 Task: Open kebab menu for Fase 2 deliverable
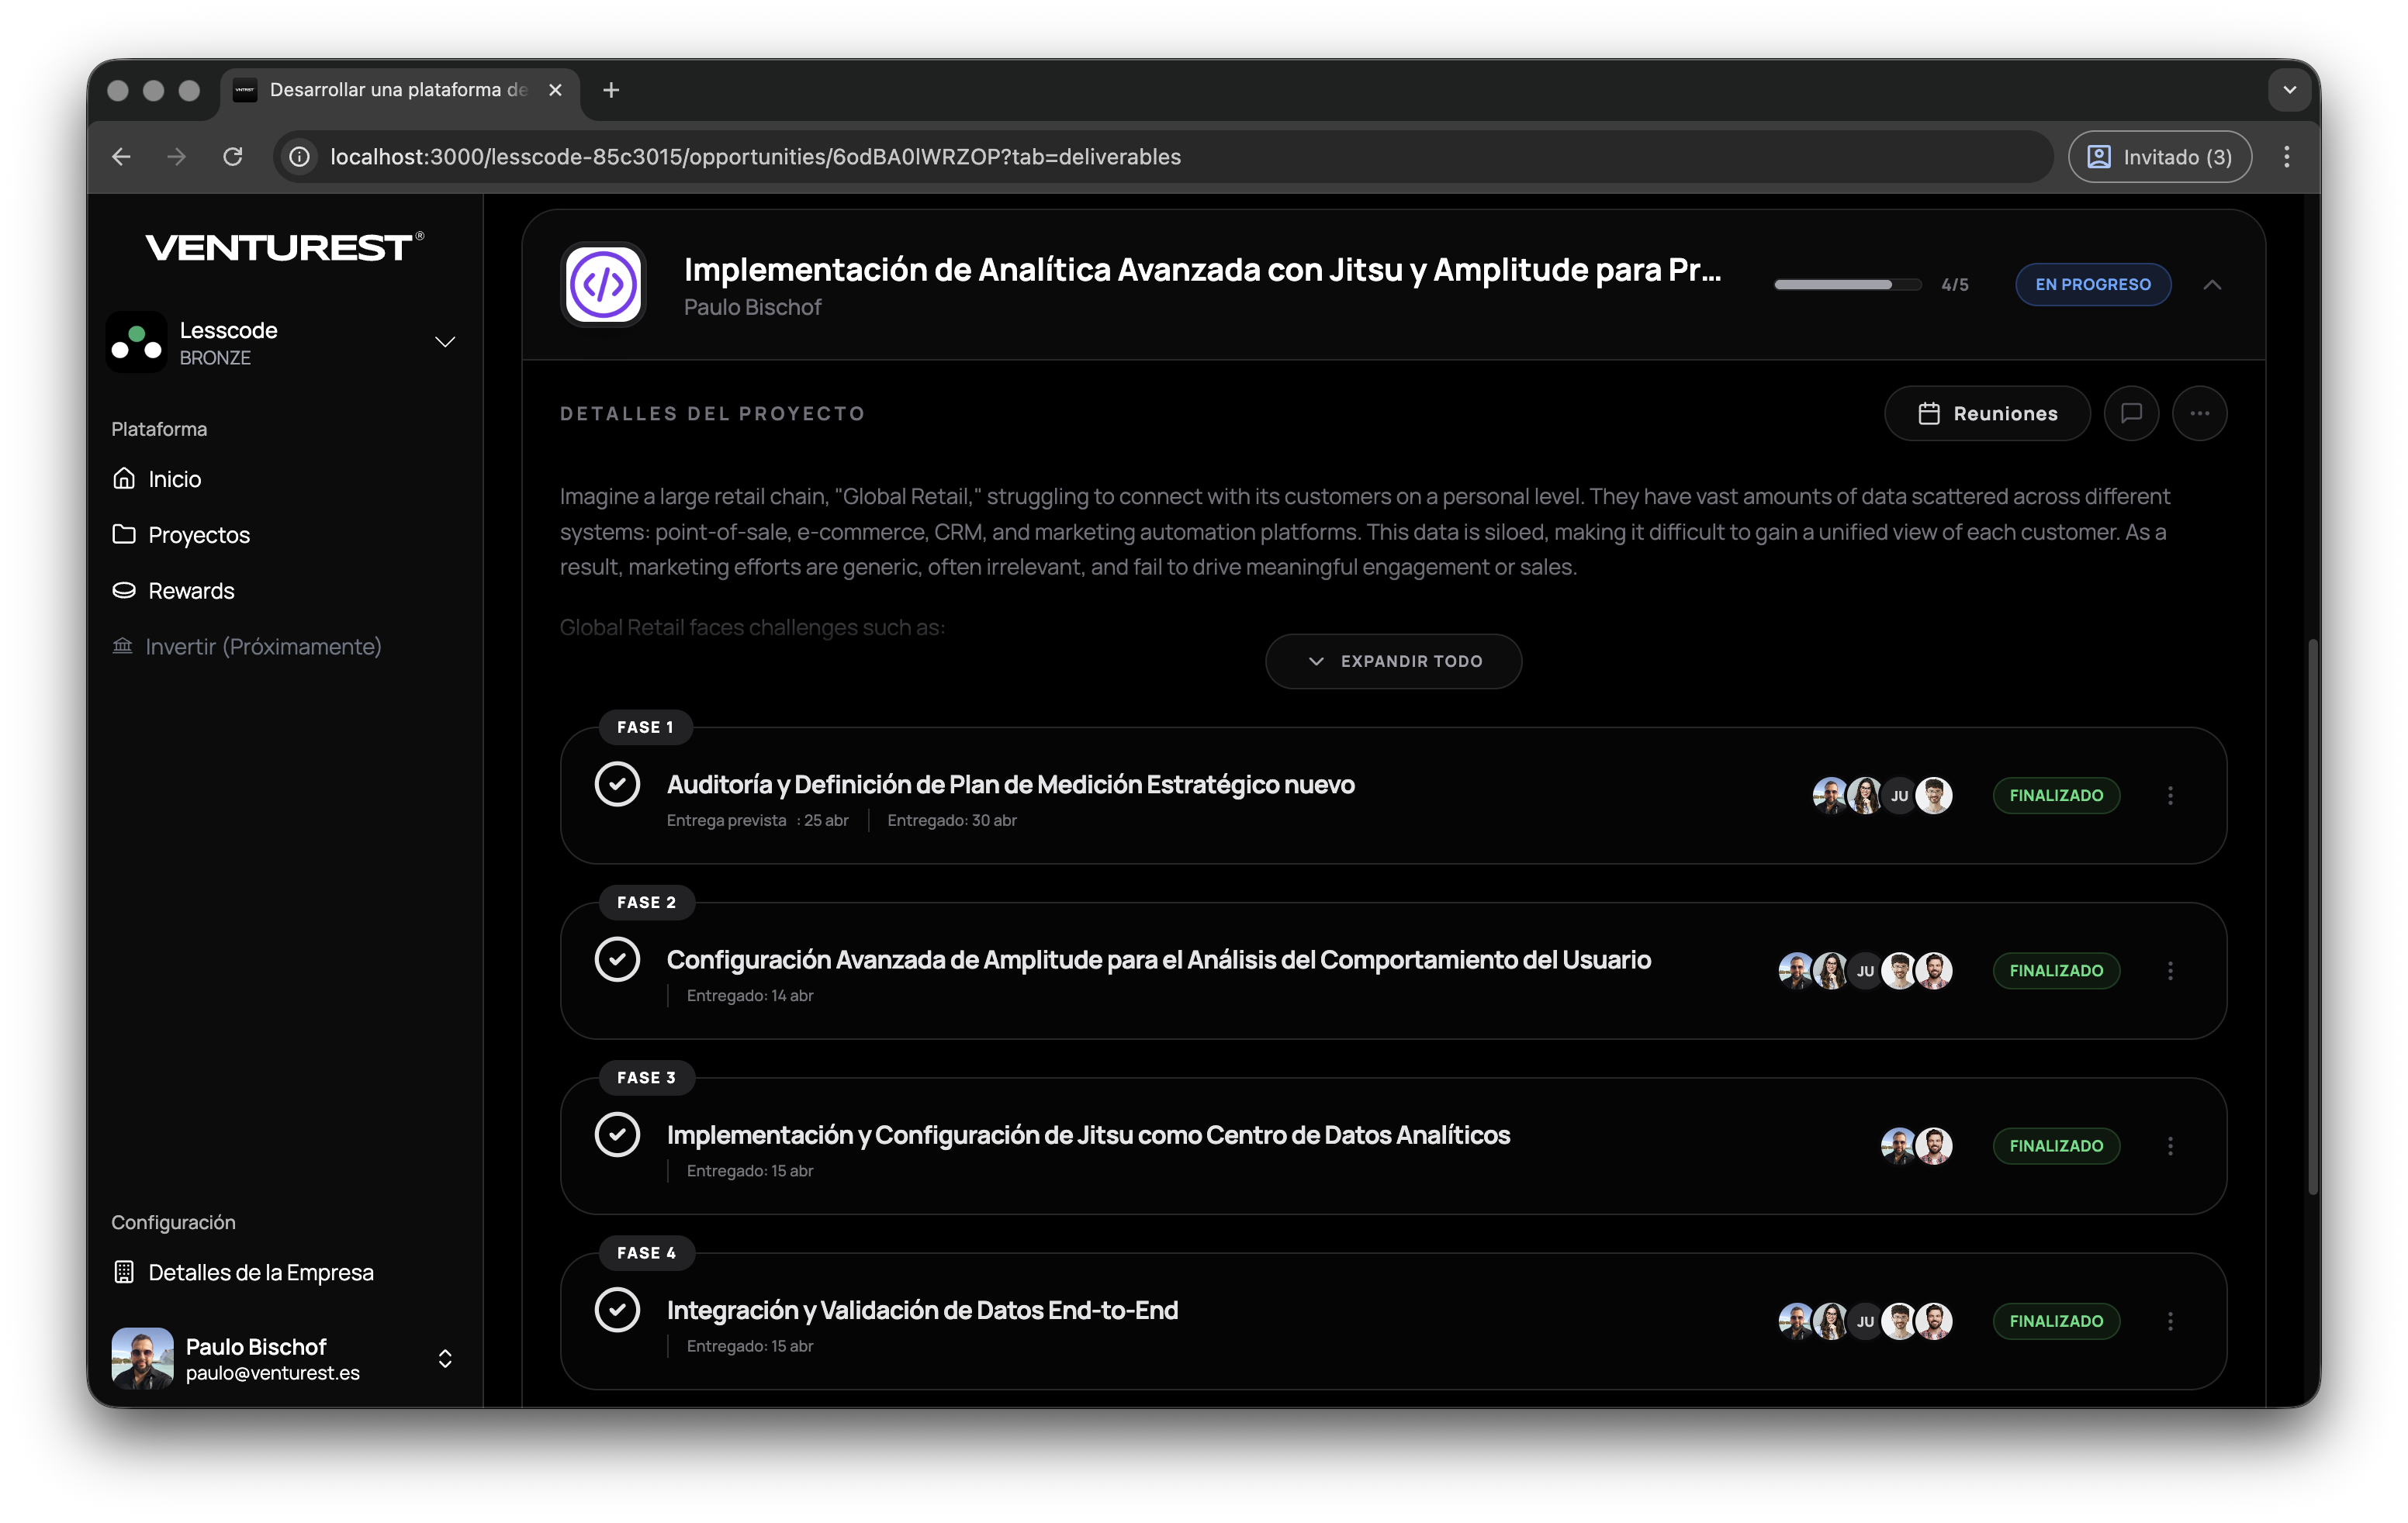(2169, 970)
